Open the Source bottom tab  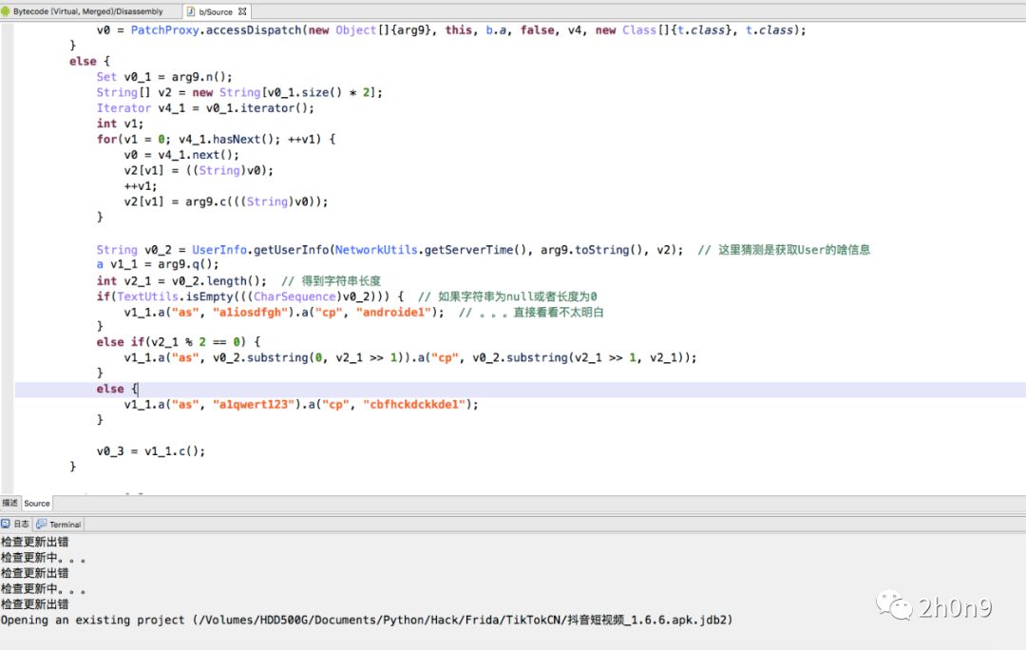(x=37, y=504)
